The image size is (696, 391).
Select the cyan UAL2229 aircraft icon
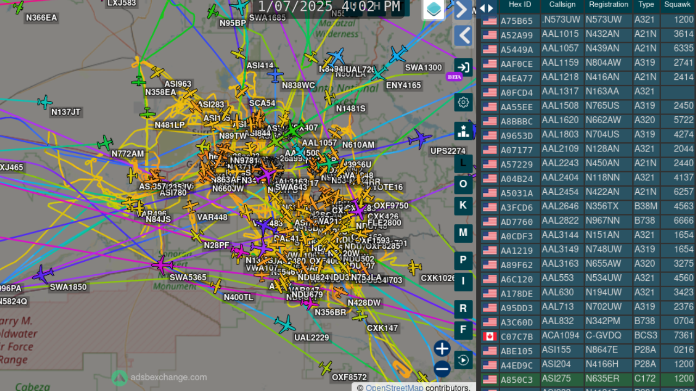click(x=284, y=324)
